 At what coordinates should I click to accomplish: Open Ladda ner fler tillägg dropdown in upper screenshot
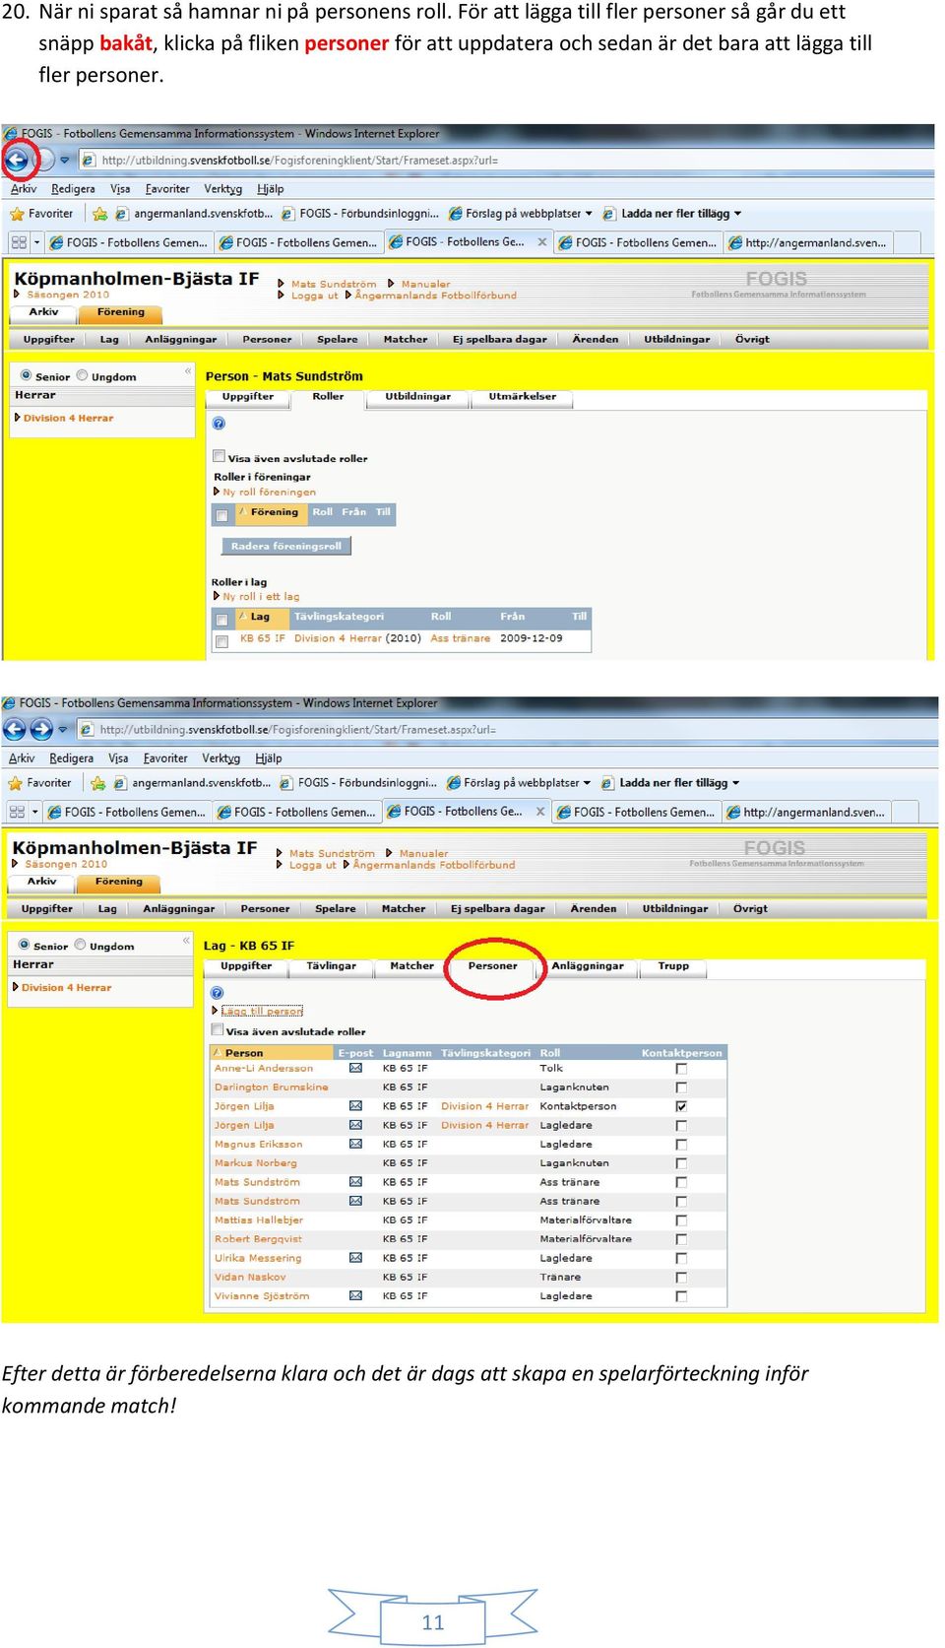click(x=737, y=214)
